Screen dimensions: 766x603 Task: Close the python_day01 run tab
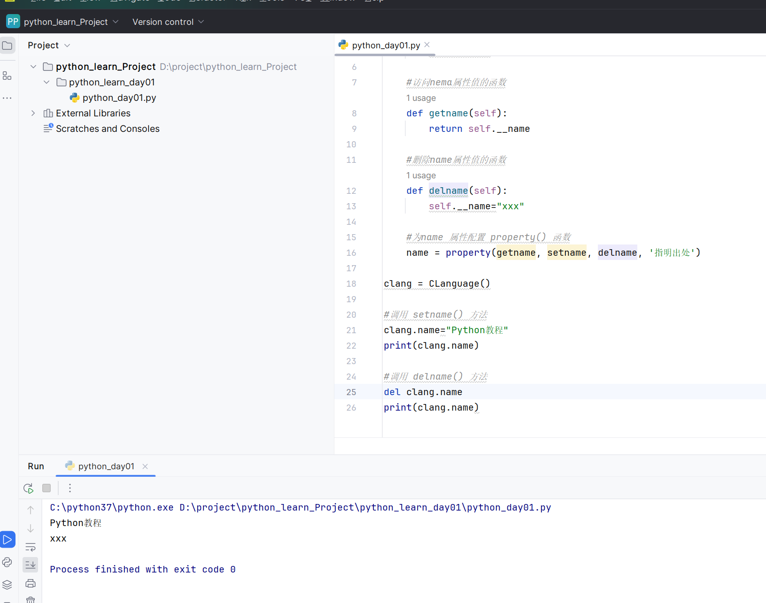[x=145, y=466]
